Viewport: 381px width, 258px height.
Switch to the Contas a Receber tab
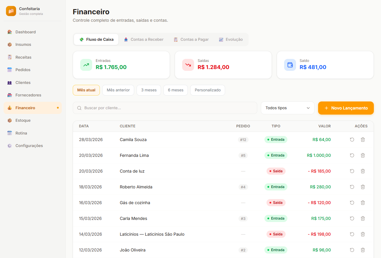click(144, 39)
